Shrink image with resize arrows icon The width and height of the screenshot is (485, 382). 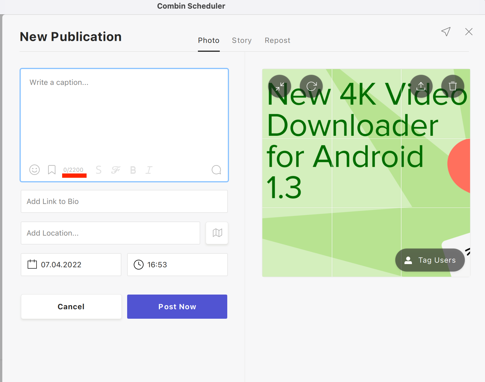[x=280, y=86]
